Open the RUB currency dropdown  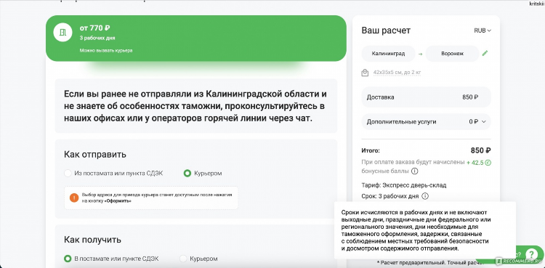483,31
